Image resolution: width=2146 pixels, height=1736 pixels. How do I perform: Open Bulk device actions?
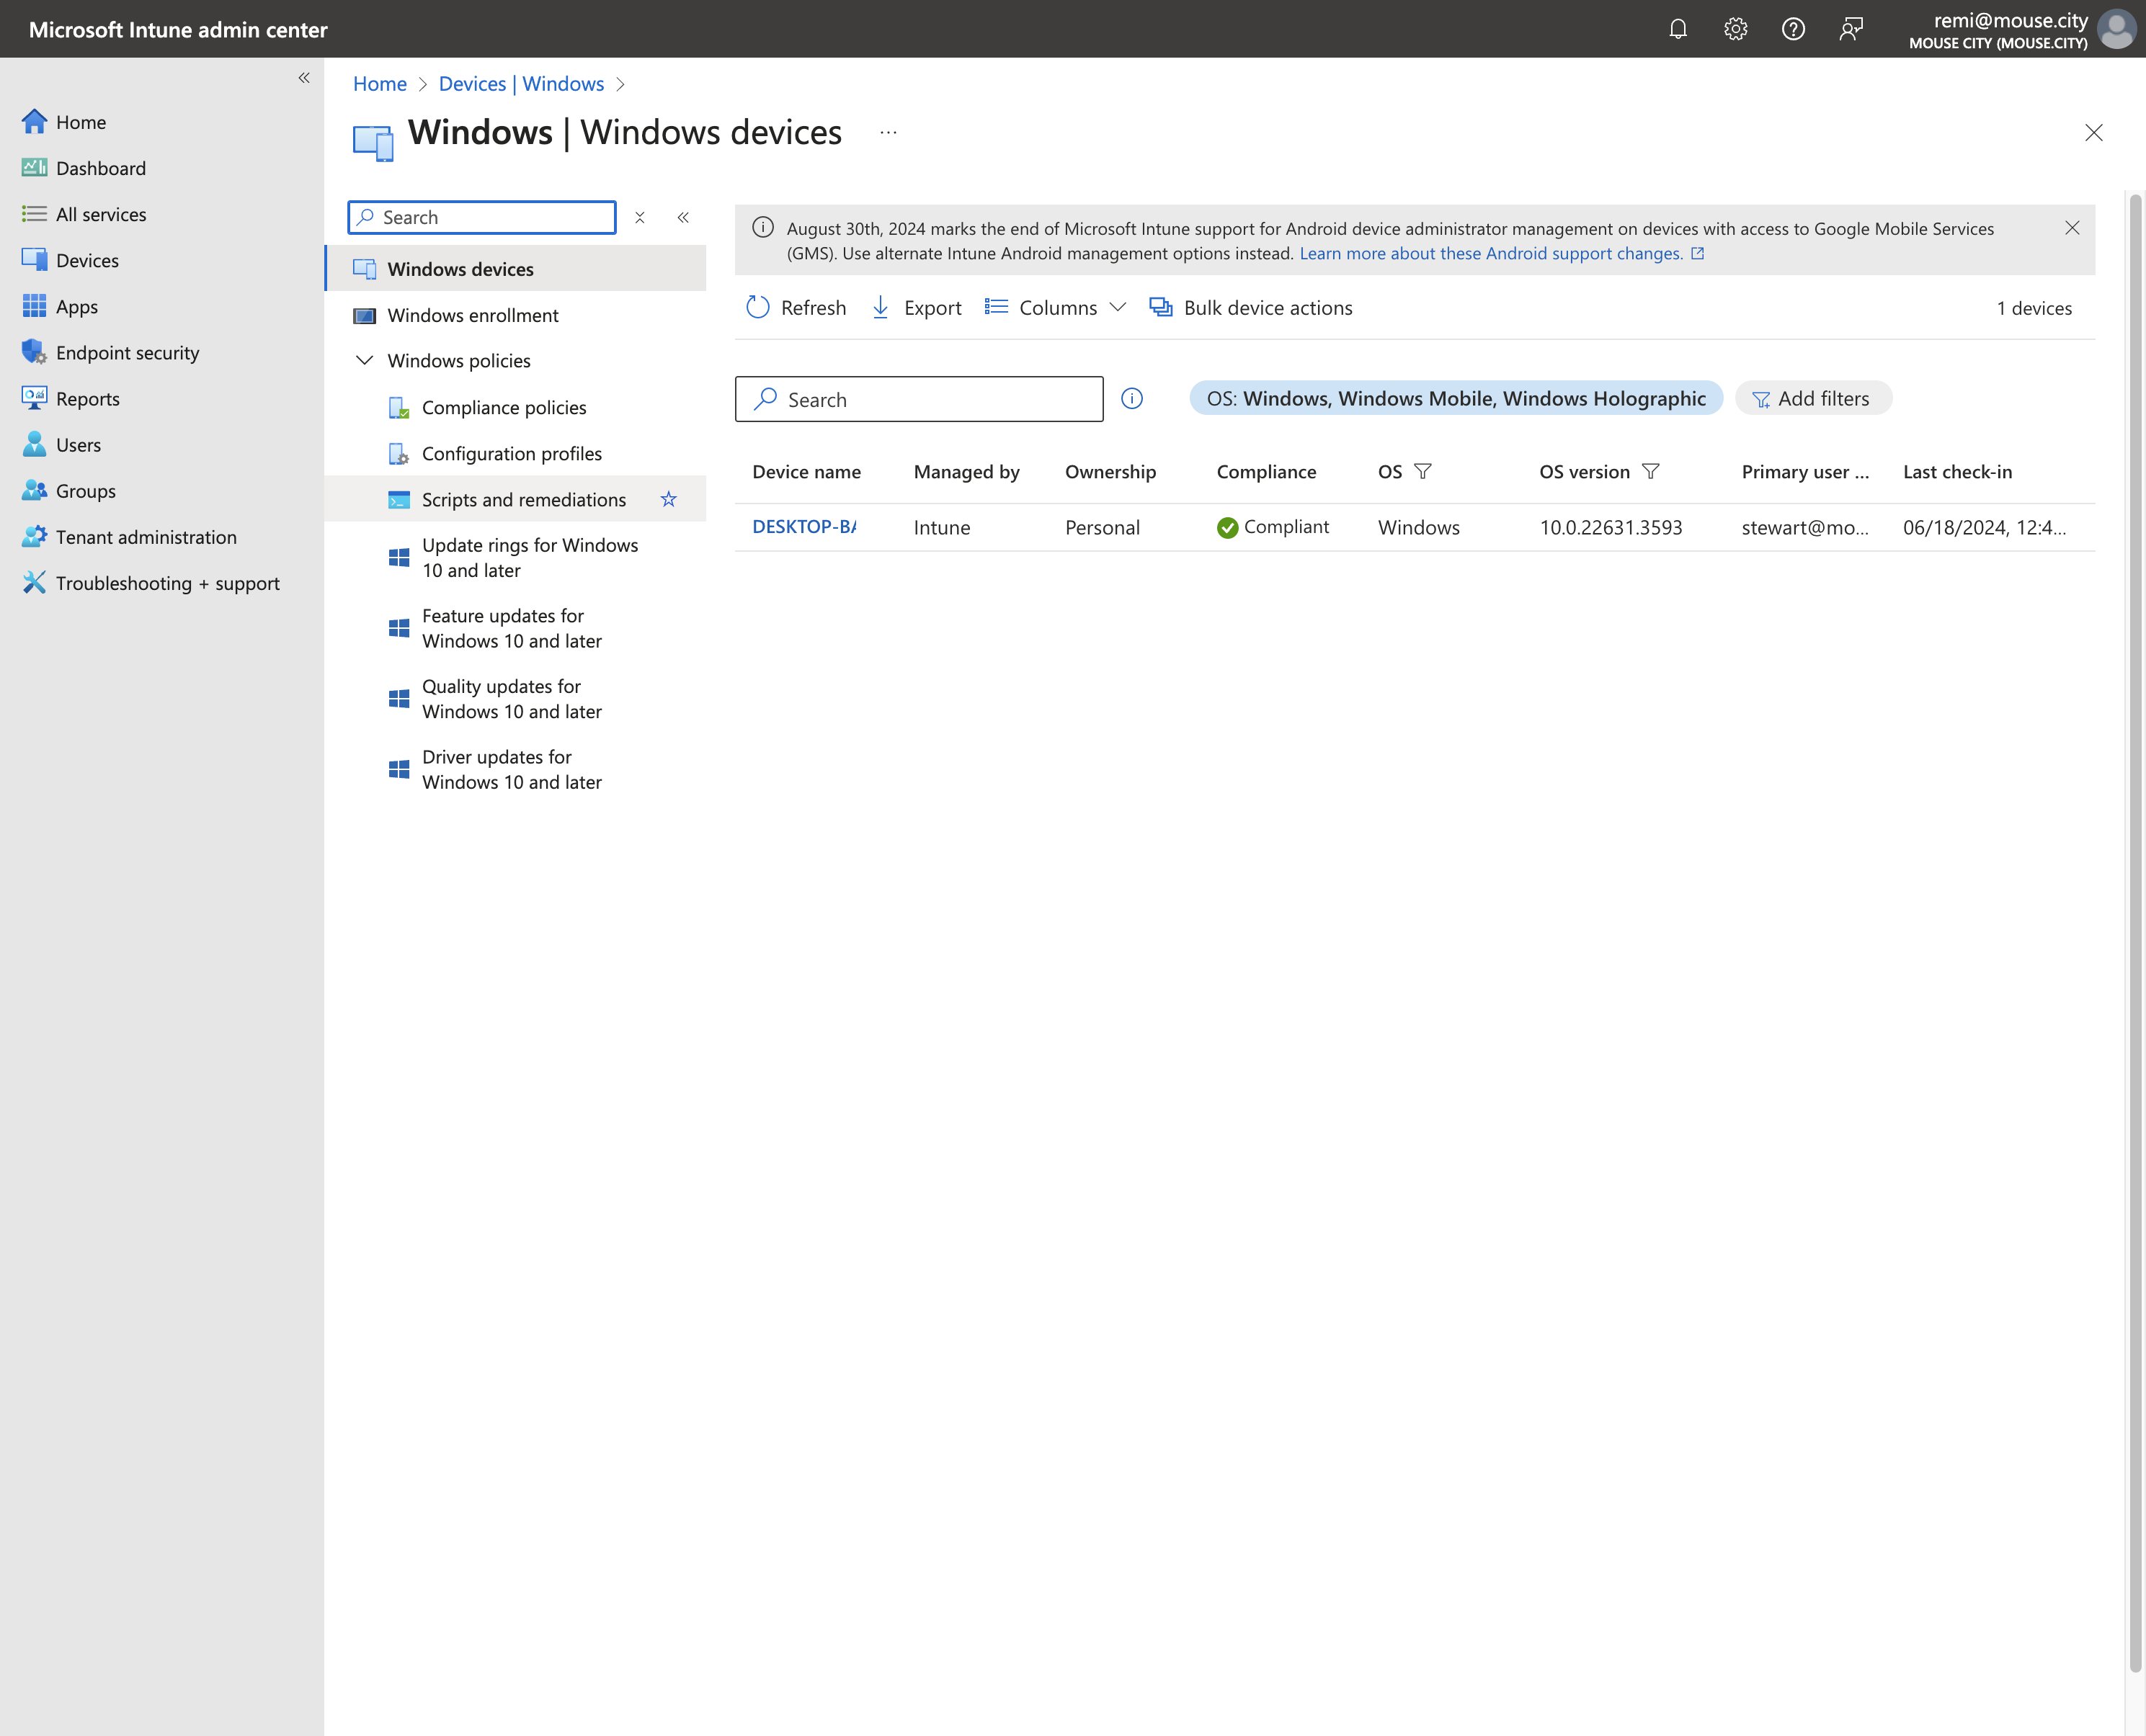1250,308
